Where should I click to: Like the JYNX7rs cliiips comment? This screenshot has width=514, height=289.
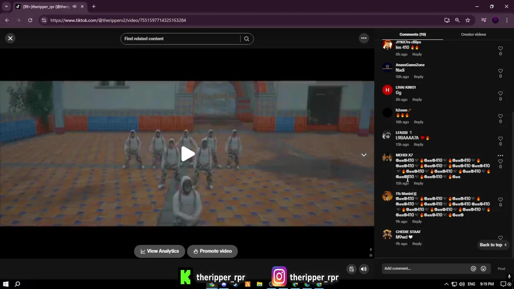click(500, 49)
